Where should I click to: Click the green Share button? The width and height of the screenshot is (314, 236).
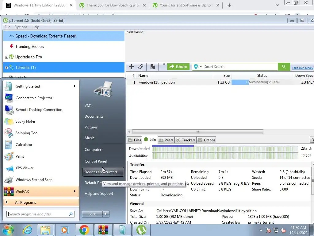(178, 67)
